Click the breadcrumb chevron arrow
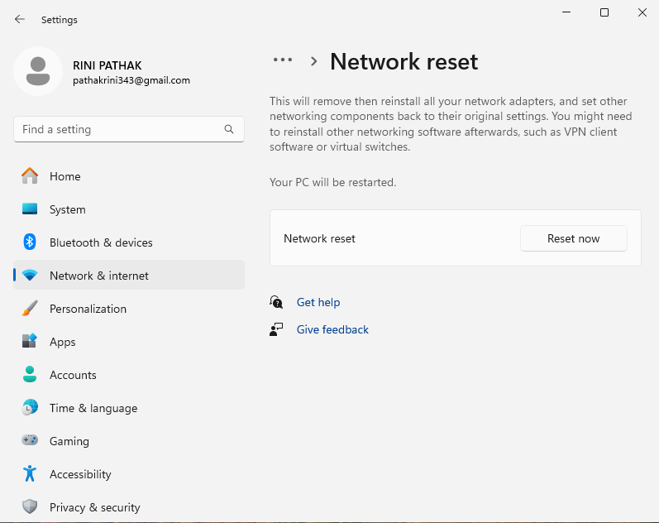The width and height of the screenshot is (659, 523). 314,61
